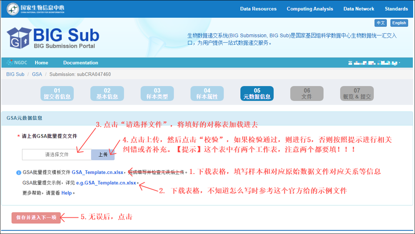Switch to step 06 文件
This screenshot has height=234, width=415.
click(x=307, y=93)
